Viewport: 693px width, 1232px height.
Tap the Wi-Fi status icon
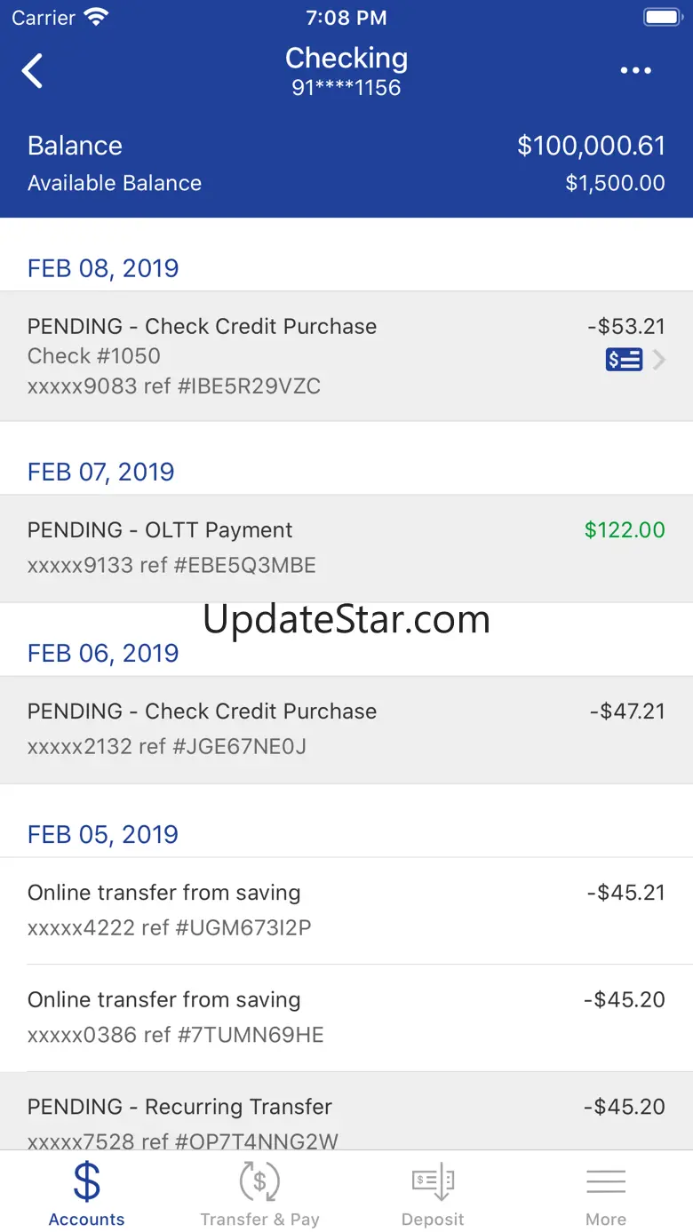[x=95, y=17]
